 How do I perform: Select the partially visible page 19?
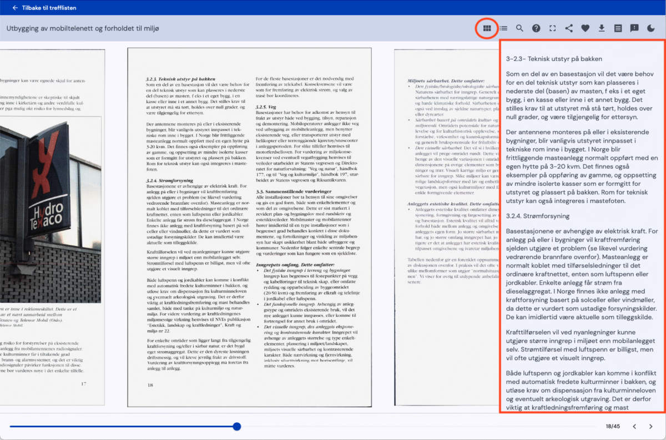[x=446, y=228]
